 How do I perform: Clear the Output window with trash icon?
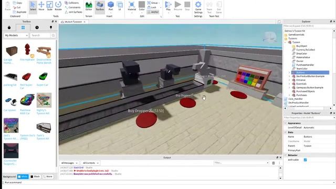(x=274, y=163)
